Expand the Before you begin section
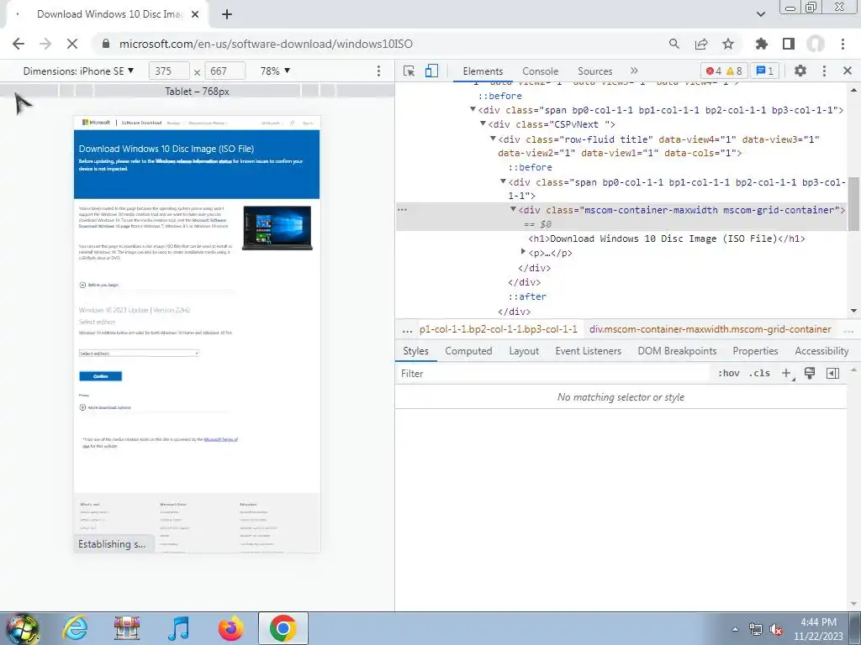The width and height of the screenshot is (861, 645). 99,285
